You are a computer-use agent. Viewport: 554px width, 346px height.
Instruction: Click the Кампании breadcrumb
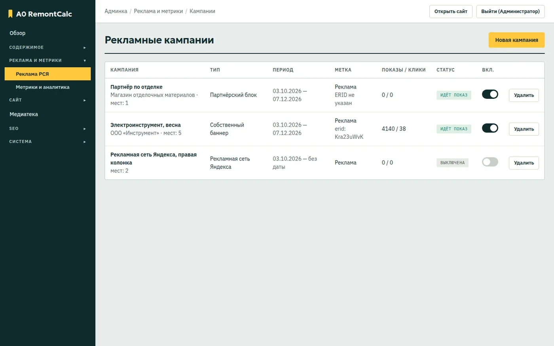[202, 11]
